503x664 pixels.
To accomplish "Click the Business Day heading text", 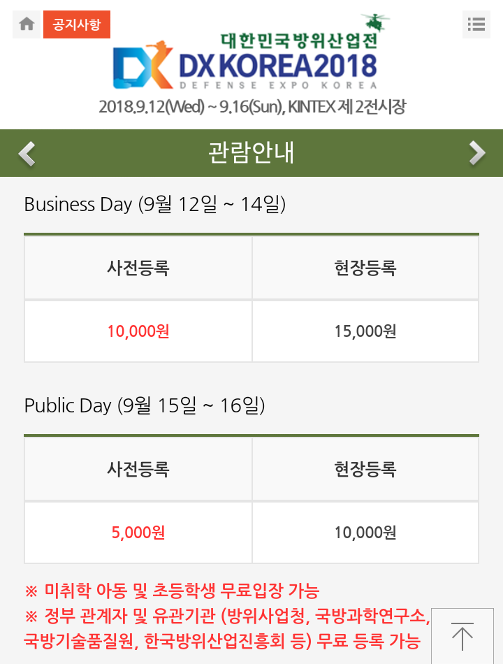I will click(154, 204).
